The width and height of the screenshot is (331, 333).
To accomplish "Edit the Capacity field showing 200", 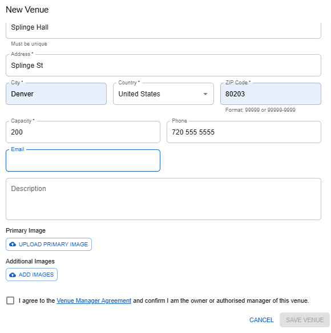I will tap(83, 132).
